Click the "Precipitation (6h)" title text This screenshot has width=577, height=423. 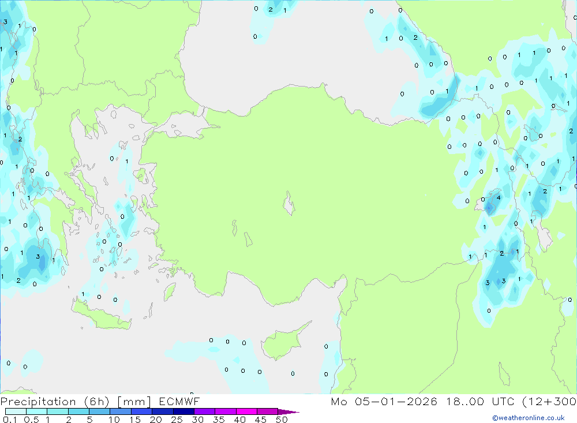(x=55, y=402)
